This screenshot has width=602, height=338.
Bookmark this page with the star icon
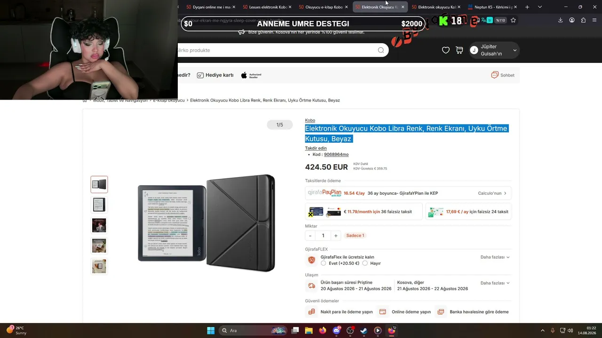point(513,20)
